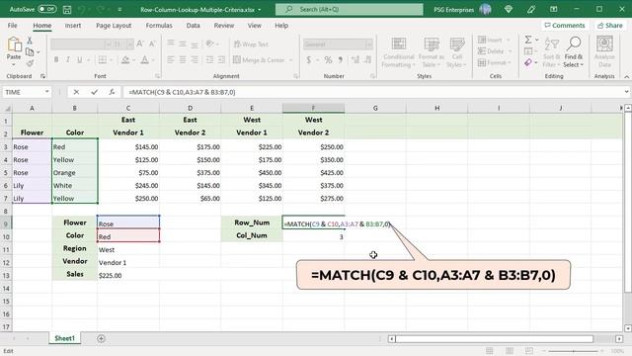The width and height of the screenshot is (632, 356).
Task: Open Ribbon Display Options icon
Action: coord(554,9)
